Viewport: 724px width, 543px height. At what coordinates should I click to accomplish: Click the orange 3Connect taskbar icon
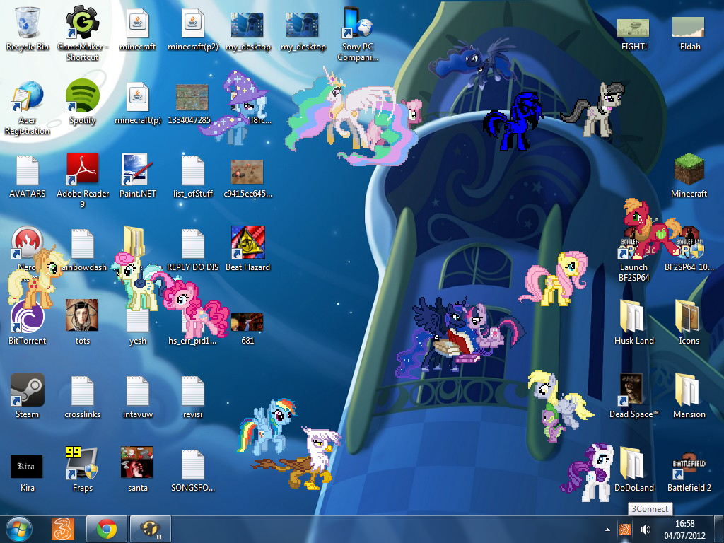(62, 529)
